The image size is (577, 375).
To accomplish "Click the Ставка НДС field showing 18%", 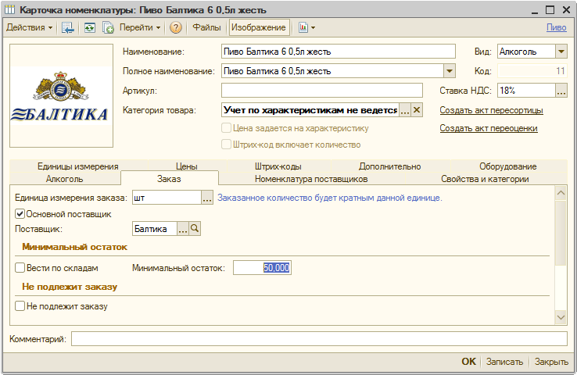I will point(527,91).
